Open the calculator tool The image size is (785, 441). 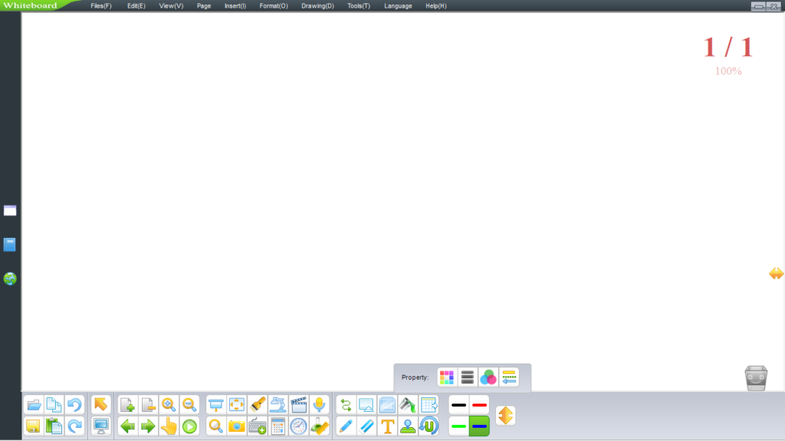tap(278, 426)
